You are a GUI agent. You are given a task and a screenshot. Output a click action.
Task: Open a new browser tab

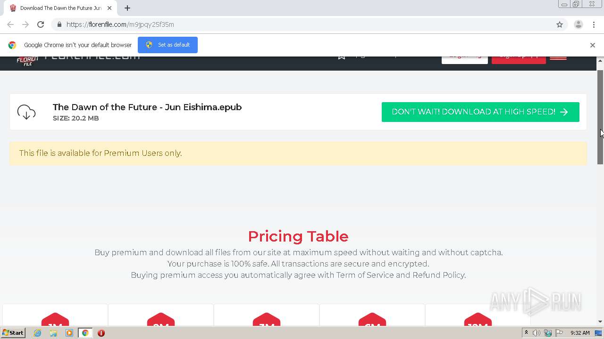tap(127, 8)
